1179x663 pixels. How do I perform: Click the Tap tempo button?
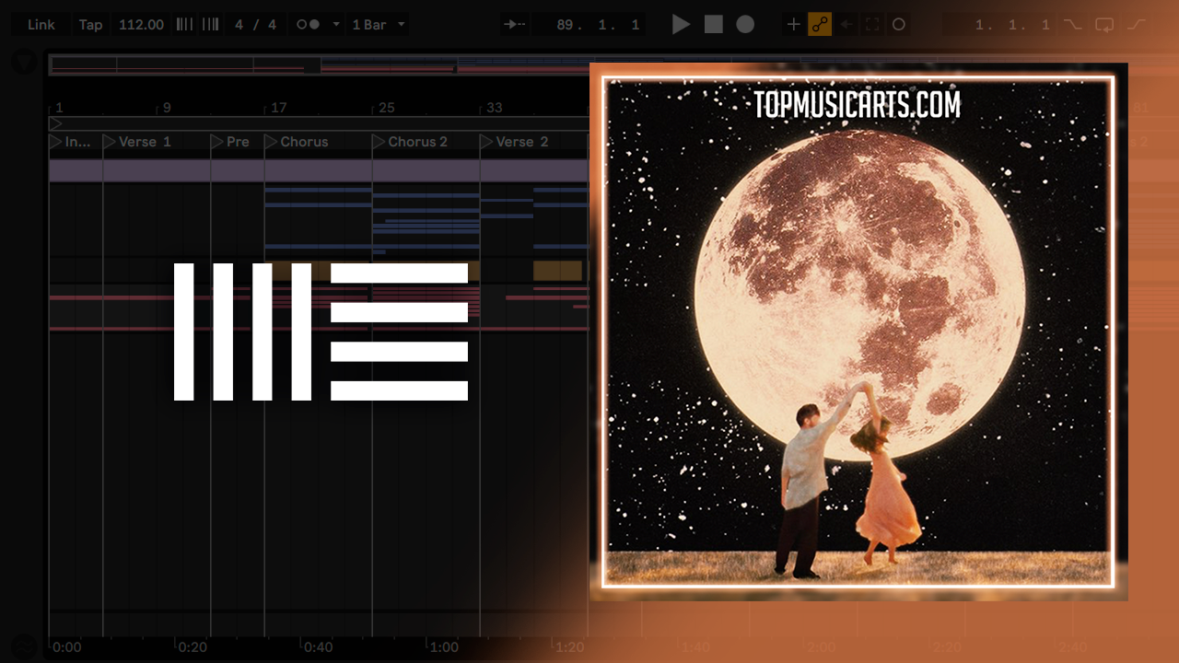coord(90,25)
